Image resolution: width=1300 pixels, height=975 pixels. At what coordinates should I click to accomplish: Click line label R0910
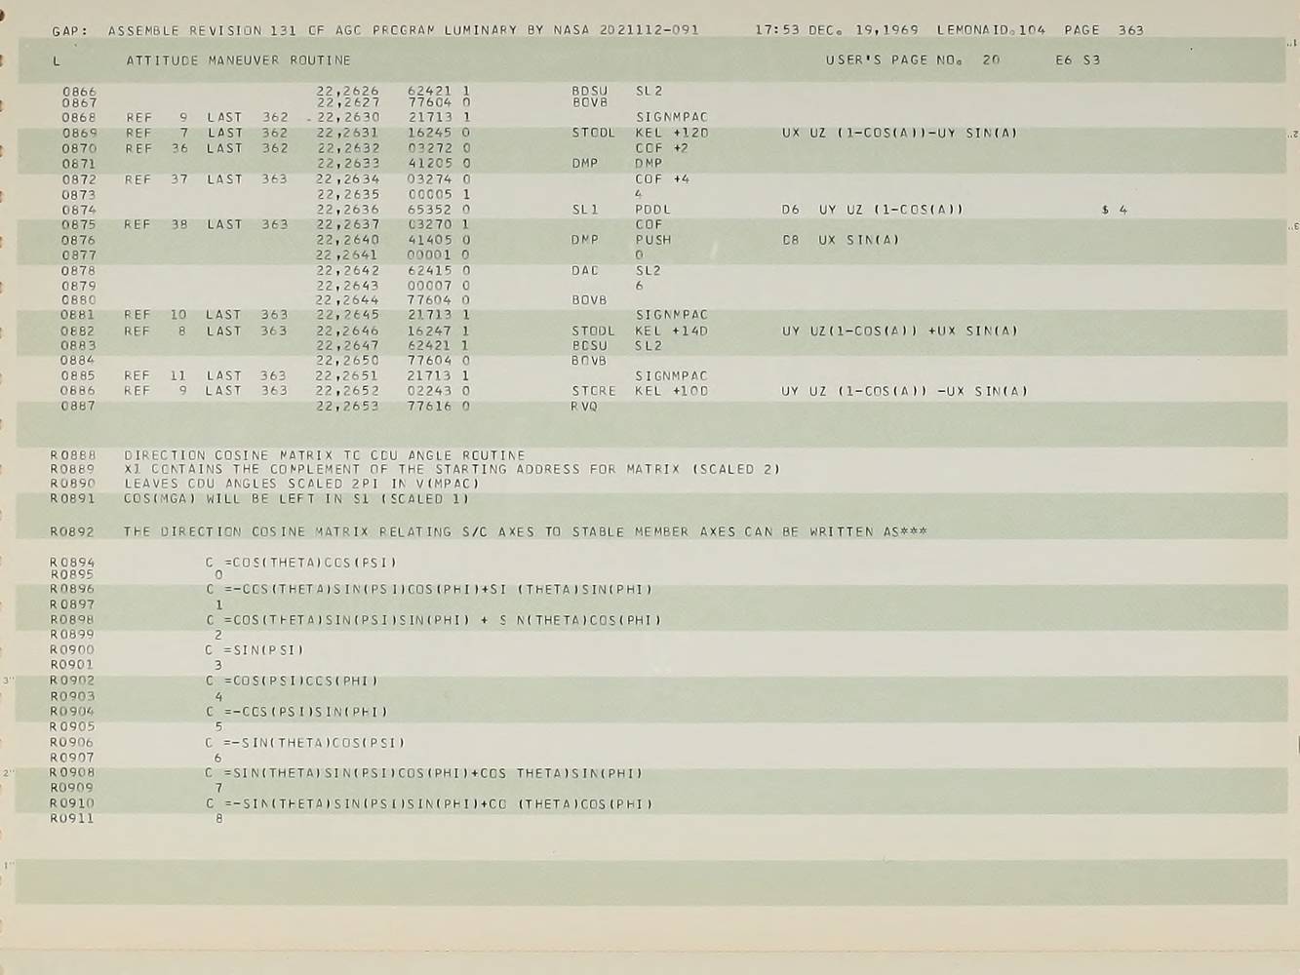[x=72, y=804]
